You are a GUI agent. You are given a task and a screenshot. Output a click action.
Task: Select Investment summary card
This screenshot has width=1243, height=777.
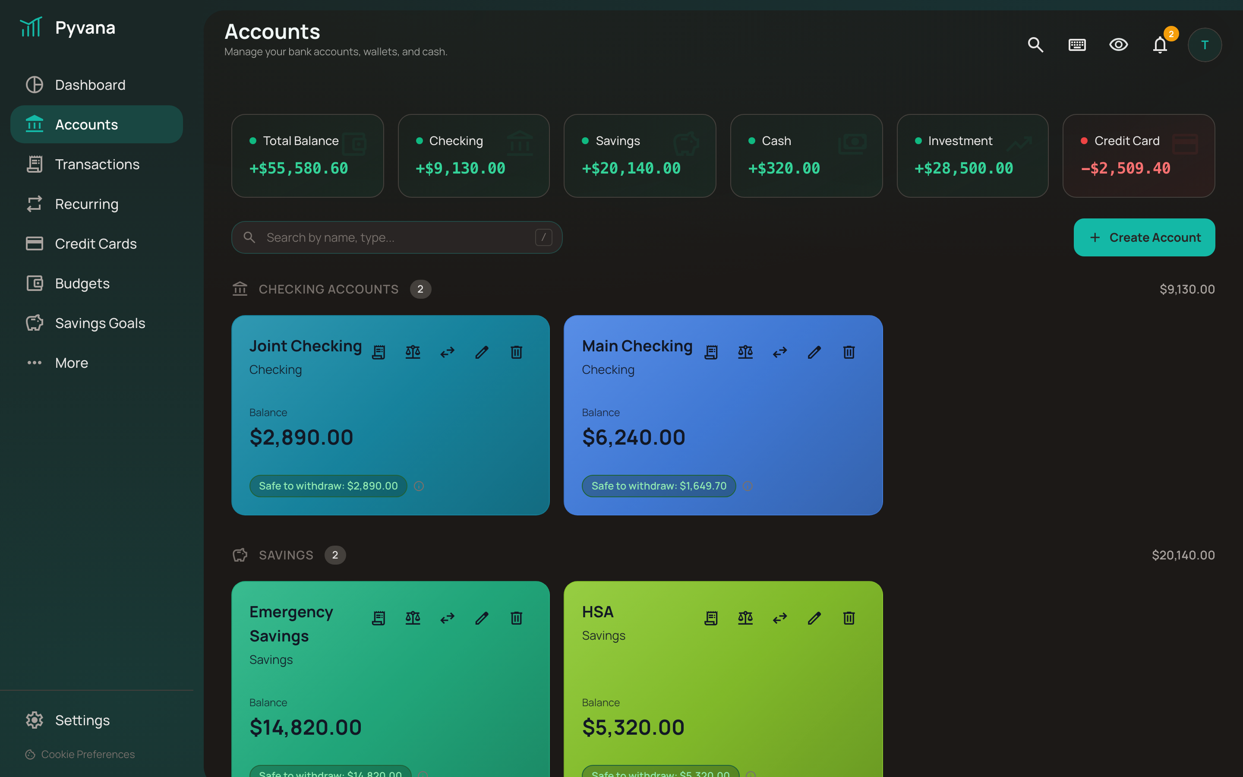pos(972,156)
